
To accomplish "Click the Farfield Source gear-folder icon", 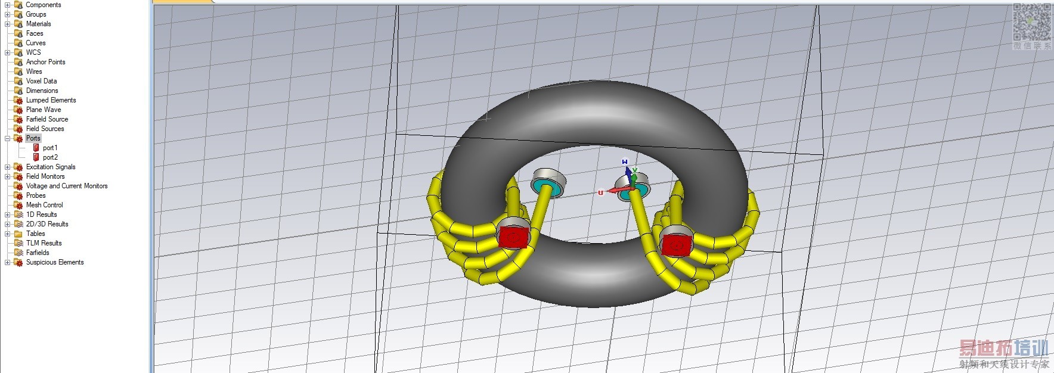I will tap(18, 119).
